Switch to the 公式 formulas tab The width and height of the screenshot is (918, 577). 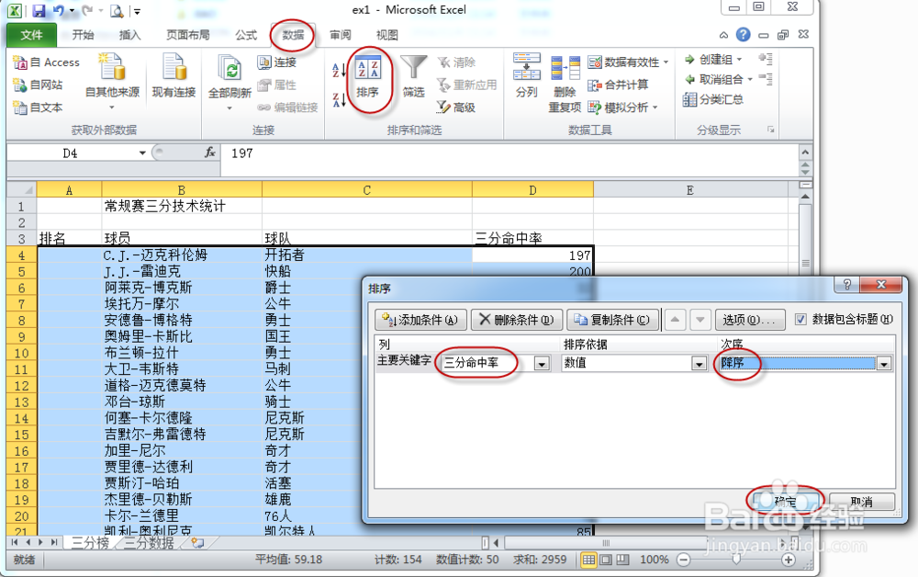tap(246, 35)
